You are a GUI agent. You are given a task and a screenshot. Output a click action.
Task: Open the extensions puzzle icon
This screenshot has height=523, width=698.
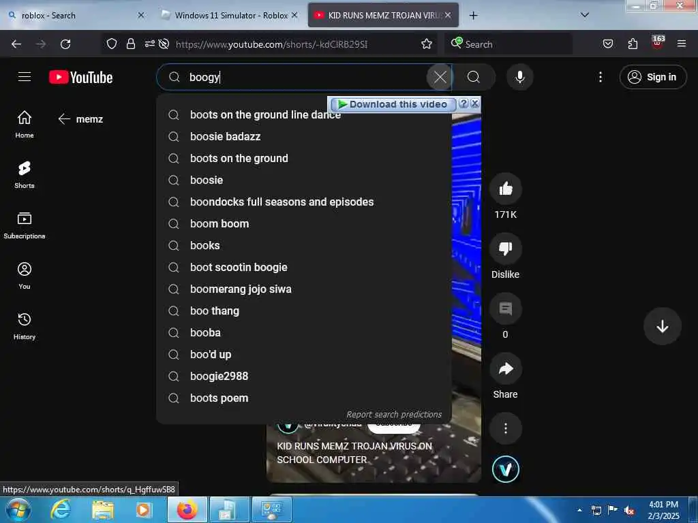(633, 44)
